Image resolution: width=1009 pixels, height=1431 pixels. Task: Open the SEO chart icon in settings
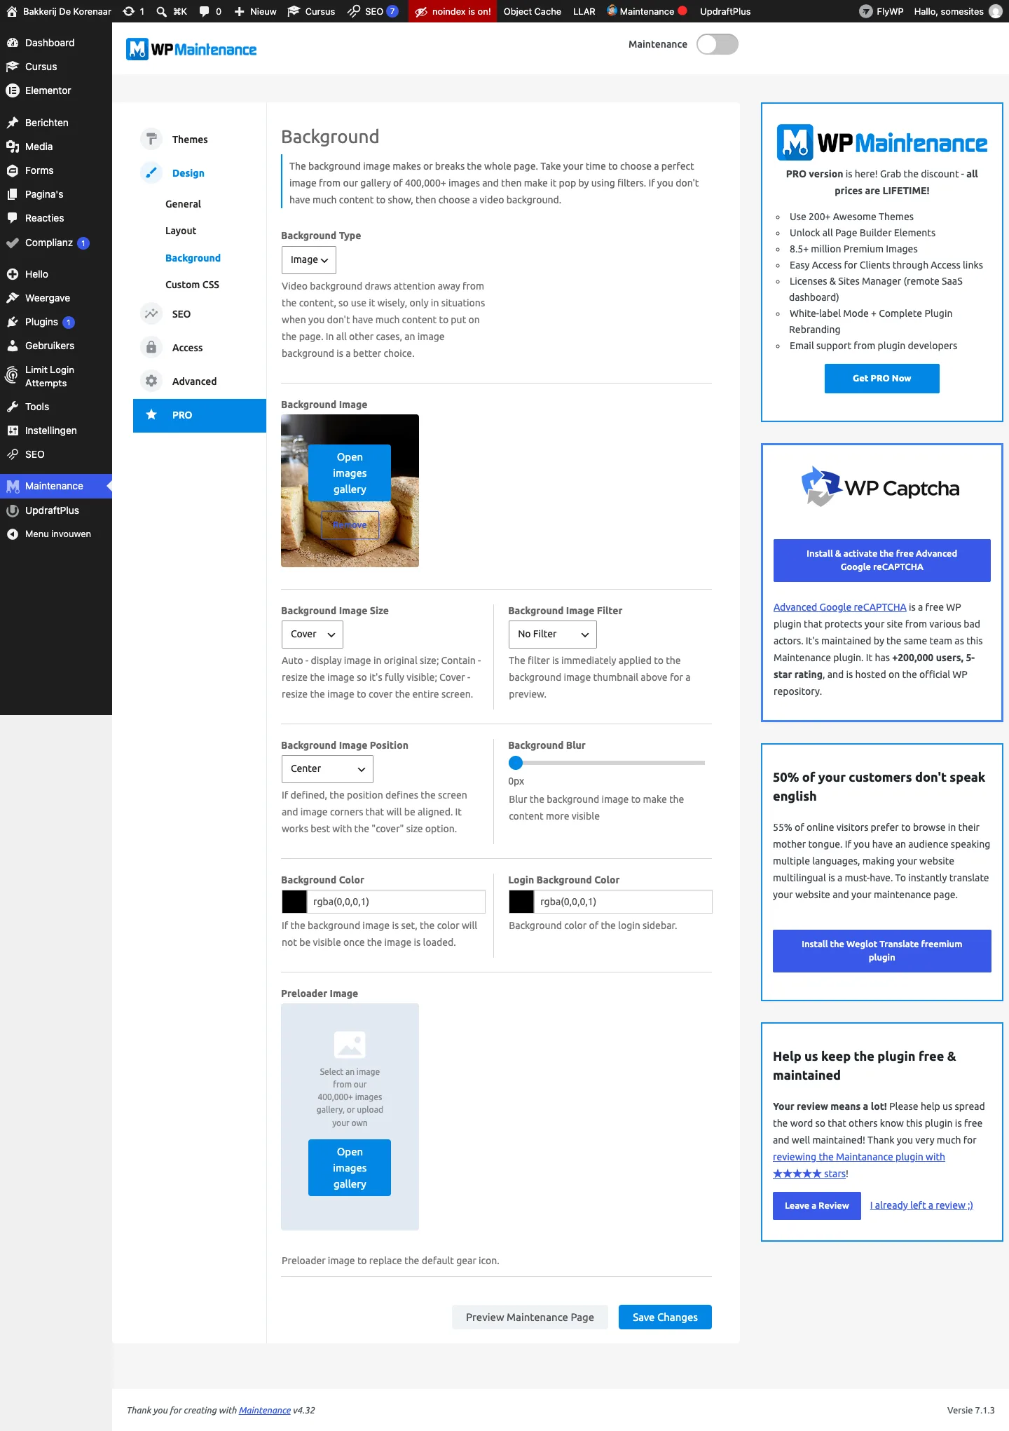[151, 313]
